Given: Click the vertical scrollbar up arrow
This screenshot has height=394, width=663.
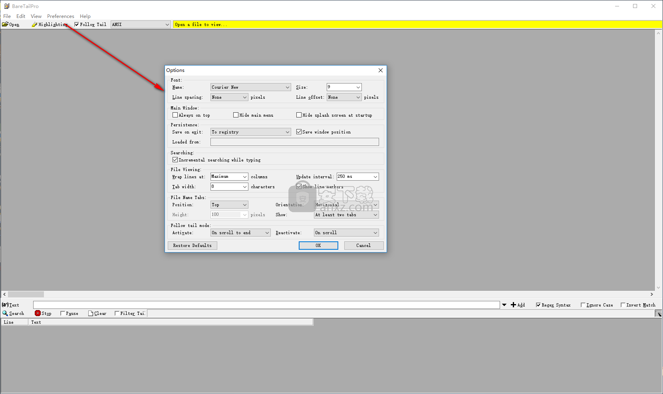Looking at the screenshot, I should [x=658, y=33].
